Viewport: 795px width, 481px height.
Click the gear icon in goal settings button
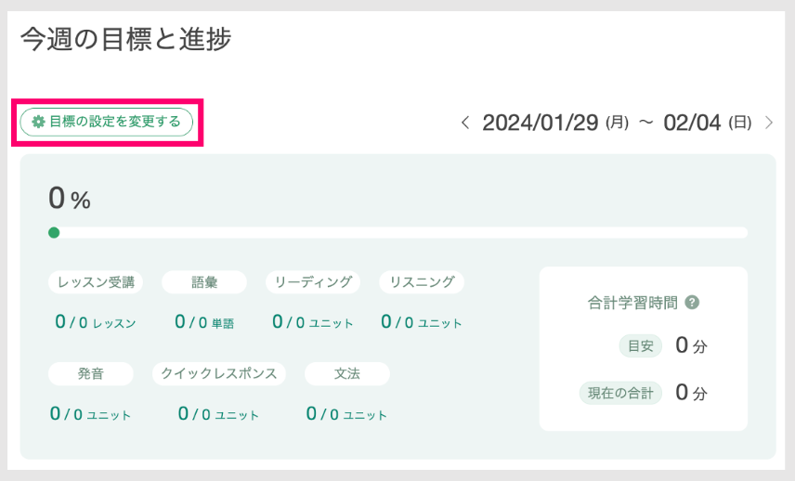pyautogui.click(x=38, y=122)
